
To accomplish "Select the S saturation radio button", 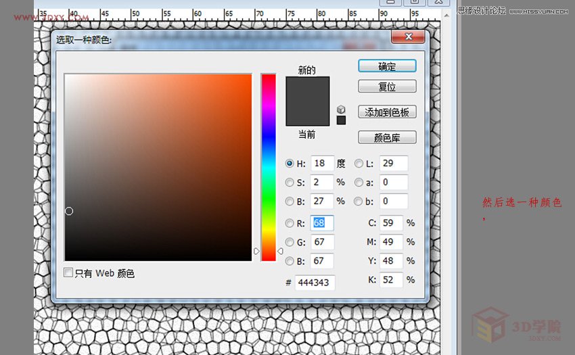I will point(290,183).
